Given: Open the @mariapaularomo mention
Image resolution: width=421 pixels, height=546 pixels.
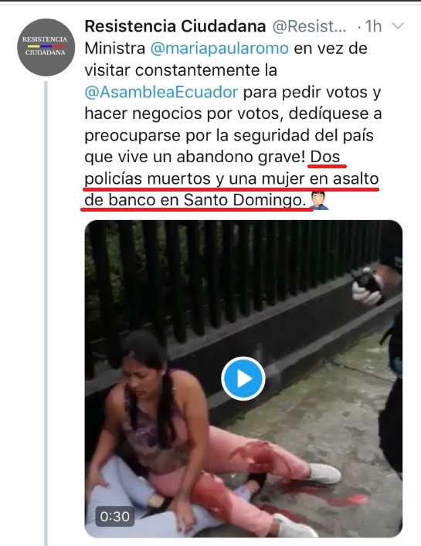Looking at the screenshot, I should point(219,49).
